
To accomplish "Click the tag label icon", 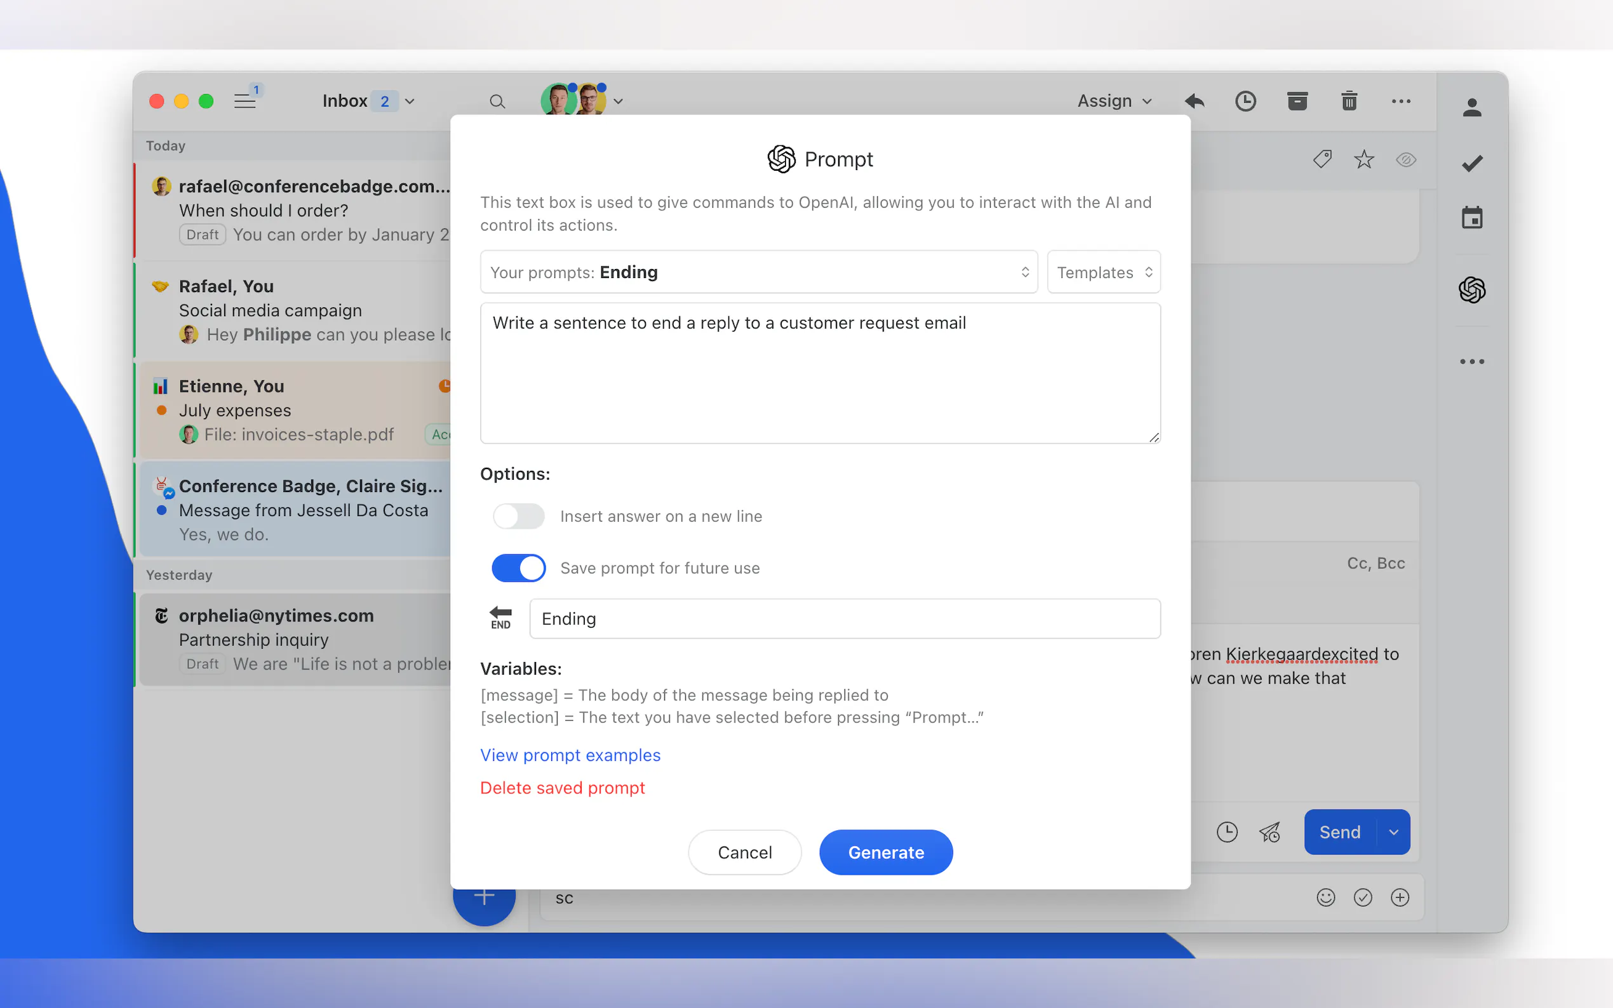I will click(x=1322, y=160).
